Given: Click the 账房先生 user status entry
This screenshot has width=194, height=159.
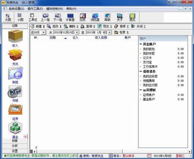Looking at the screenshot, I should point(98,156).
